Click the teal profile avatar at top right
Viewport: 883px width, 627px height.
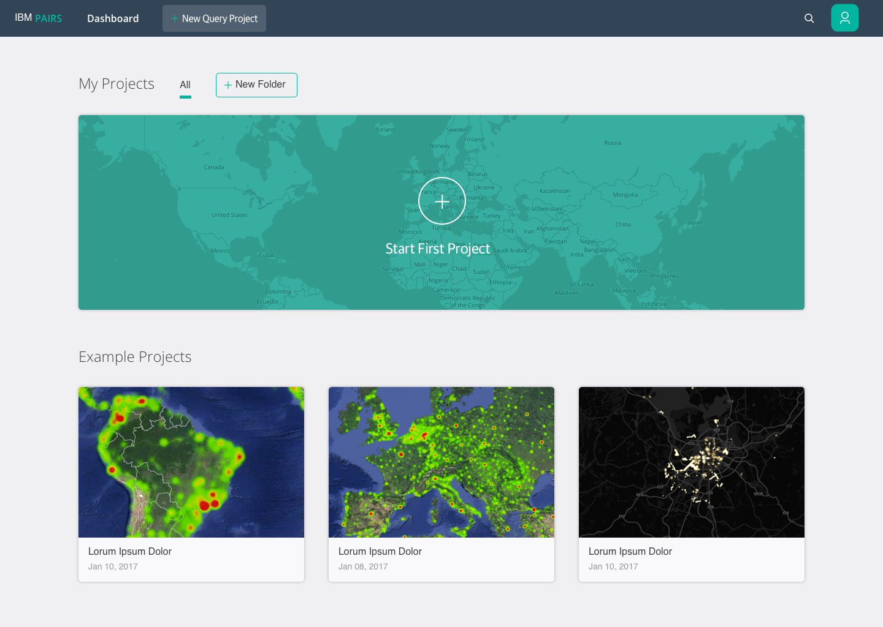[x=844, y=18]
